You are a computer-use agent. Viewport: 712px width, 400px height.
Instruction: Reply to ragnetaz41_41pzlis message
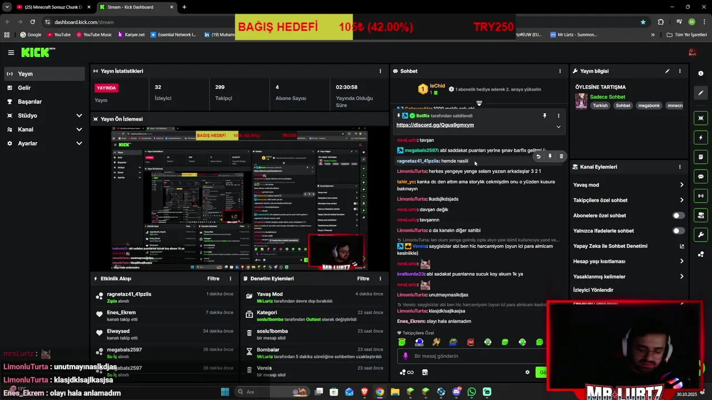point(538,157)
